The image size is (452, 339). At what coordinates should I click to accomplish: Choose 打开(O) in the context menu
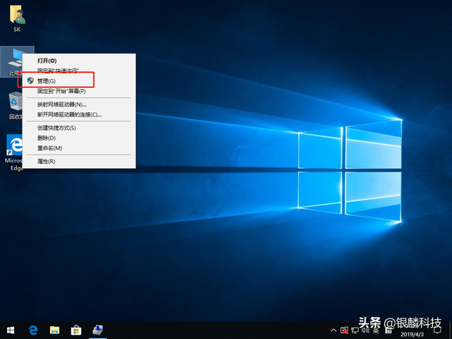pyautogui.click(x=78, y=61)
